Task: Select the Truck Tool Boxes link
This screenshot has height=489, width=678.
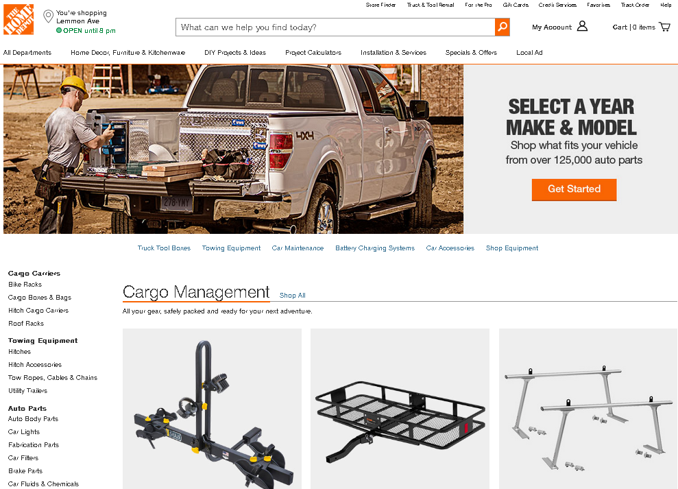Action: click(x=164, y=248)
